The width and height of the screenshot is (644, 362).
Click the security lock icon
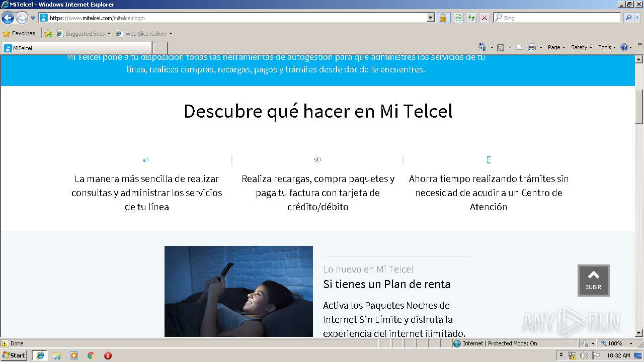point(443,18)
